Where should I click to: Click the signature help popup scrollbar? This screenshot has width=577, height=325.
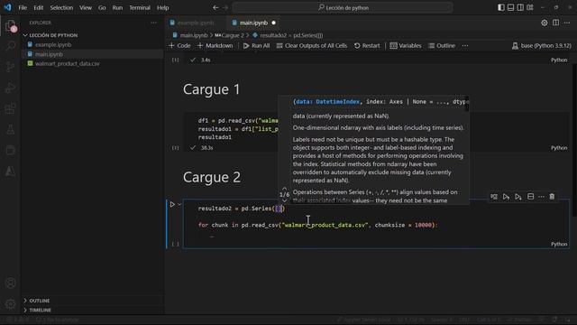click(467, 104)
